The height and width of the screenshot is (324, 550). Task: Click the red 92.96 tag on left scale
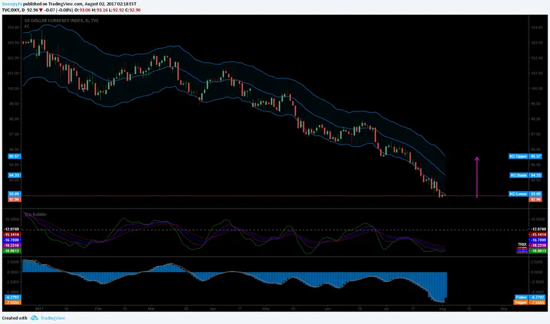(14, 199)
